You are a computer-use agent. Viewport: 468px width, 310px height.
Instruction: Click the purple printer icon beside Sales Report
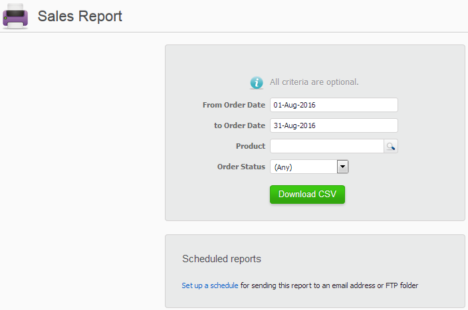pyautogui.click(x=15, y=17)
